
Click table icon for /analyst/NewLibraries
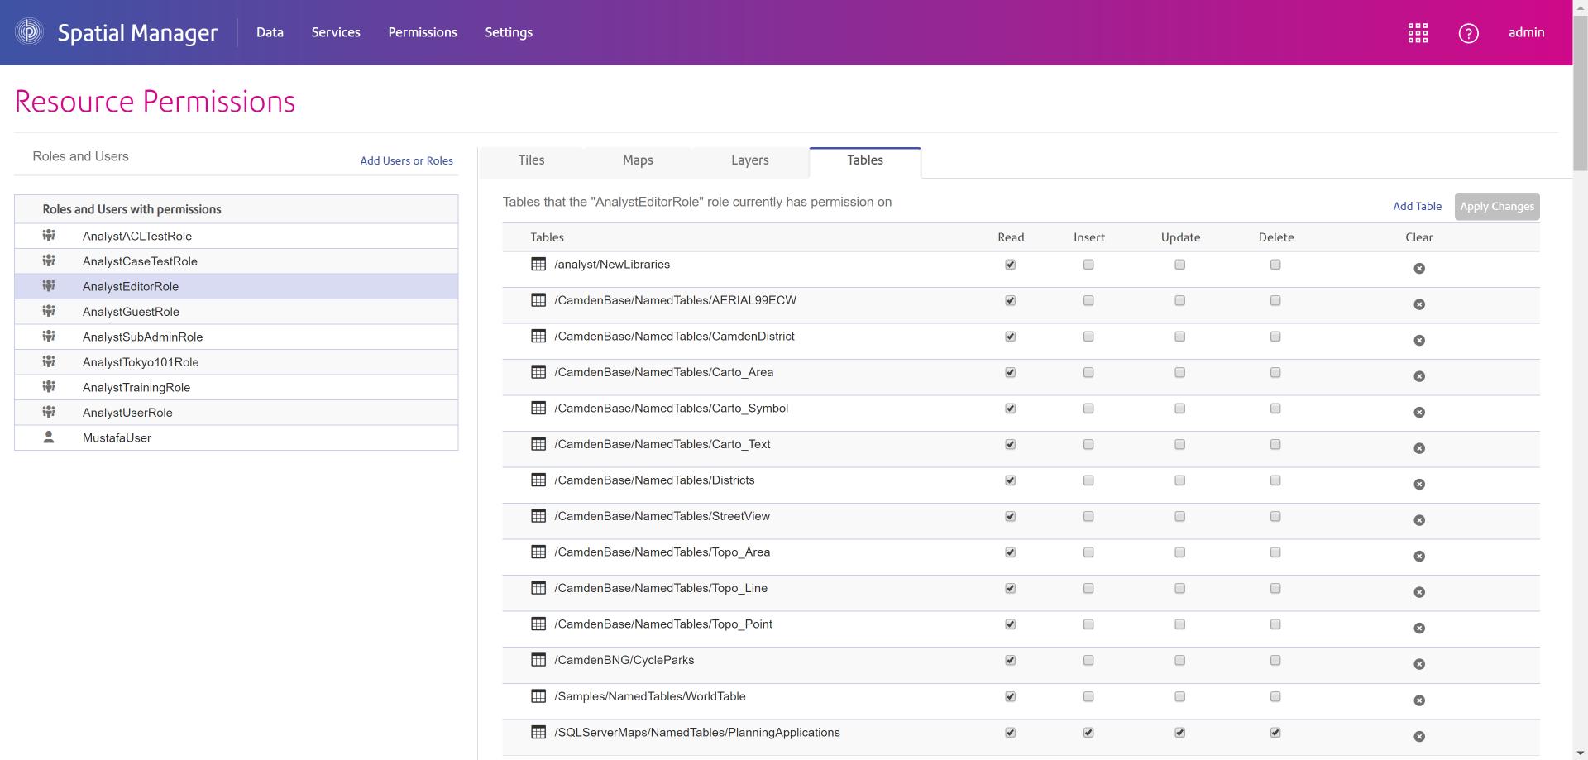pyautogui.click(x=538, y=265)
